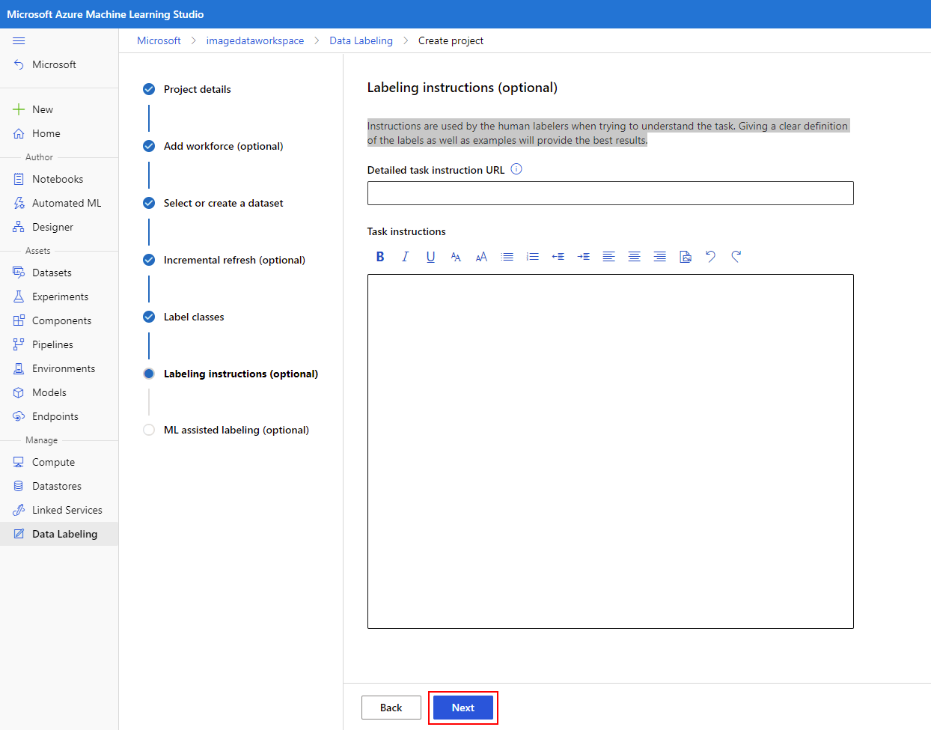This screenshot has height=730, width=931.
Task: Proceed using the Next button
Action: (x=463, y=707)
